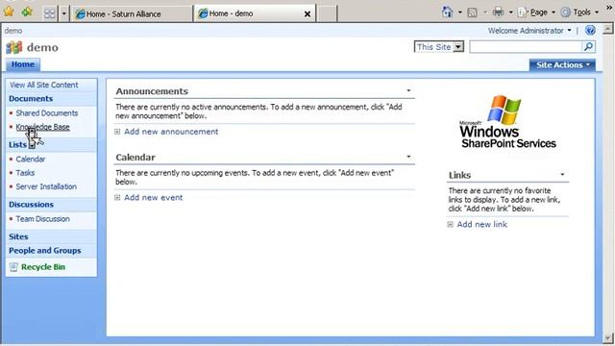Click the Add new event plus icon
The image size is (615, 346).
tap(117, 198)
